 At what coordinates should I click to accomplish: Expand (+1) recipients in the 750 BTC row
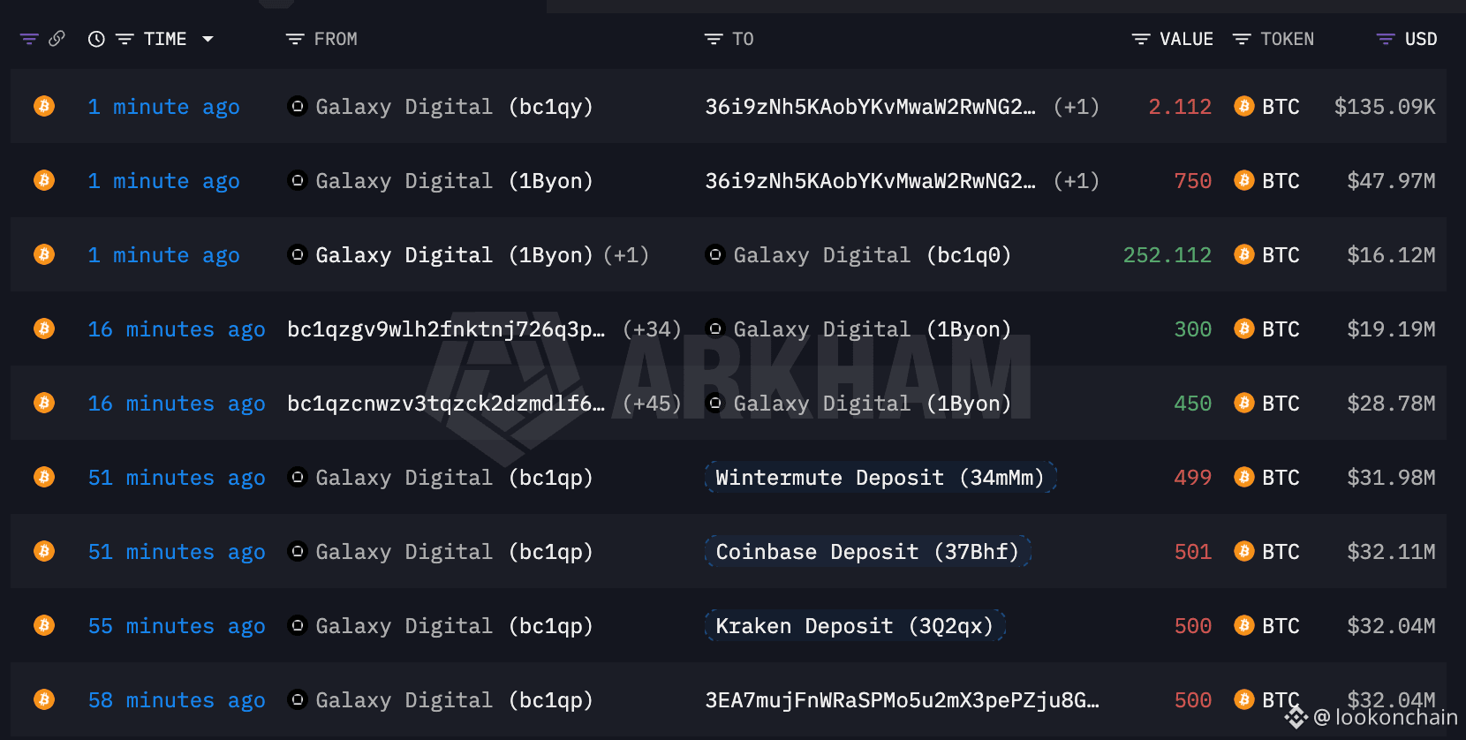pyautogui.click(x=1077, y=181)
